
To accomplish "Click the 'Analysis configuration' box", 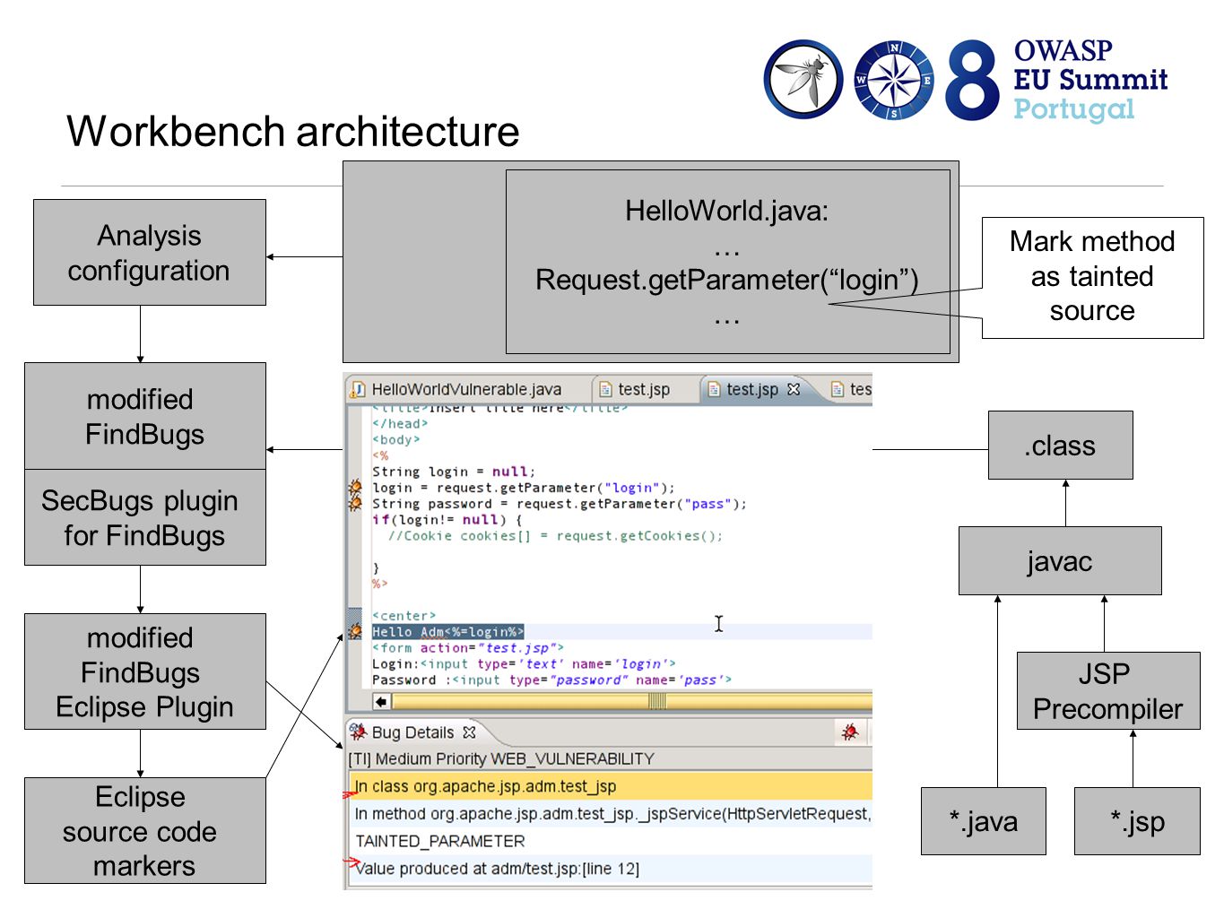I will [x=150, y=253].
